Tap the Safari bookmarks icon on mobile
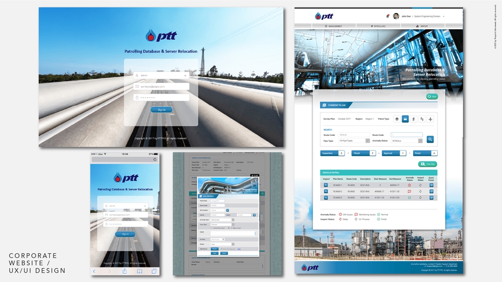This screenshot has width=502, height=282. (140, 271)
